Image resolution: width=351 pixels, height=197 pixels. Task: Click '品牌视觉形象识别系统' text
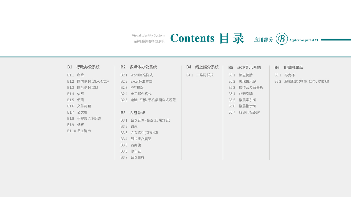(149, 41)
